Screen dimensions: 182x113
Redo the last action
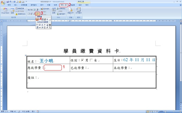(x=14, y=2)
